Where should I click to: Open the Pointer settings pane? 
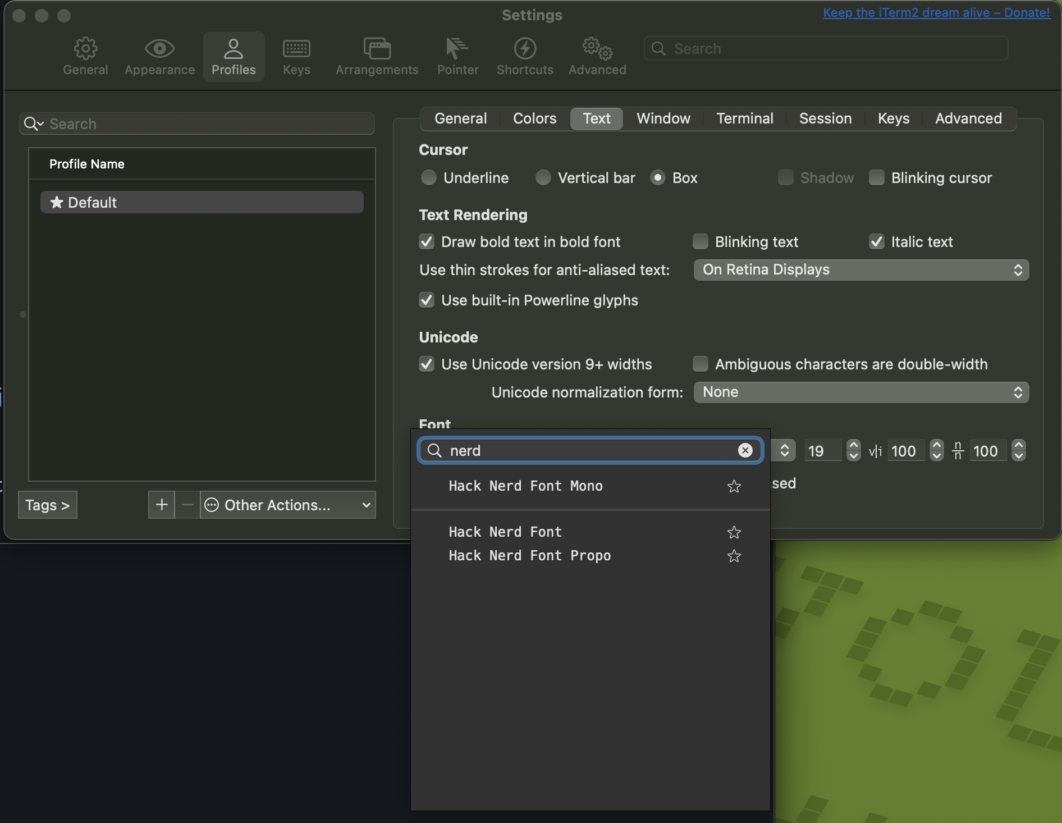point(457,56)
